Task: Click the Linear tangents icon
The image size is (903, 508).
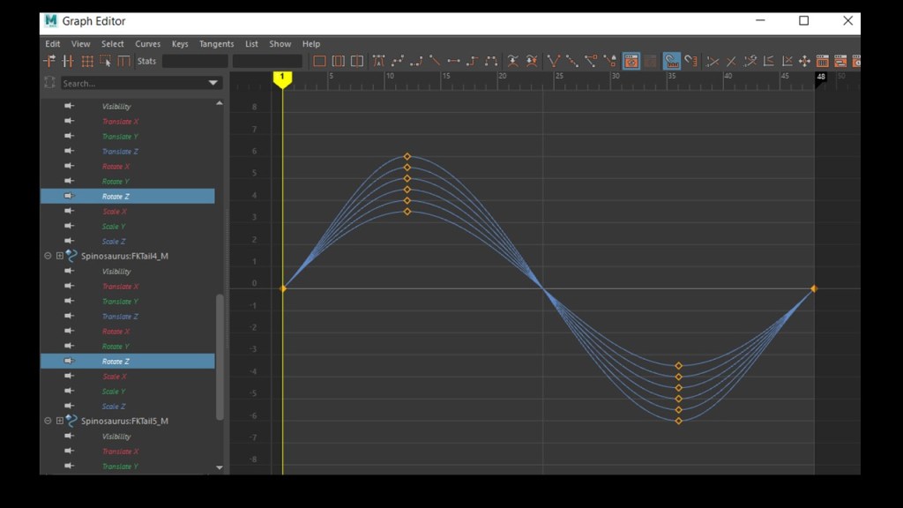Action: click(x=435, y=62)
